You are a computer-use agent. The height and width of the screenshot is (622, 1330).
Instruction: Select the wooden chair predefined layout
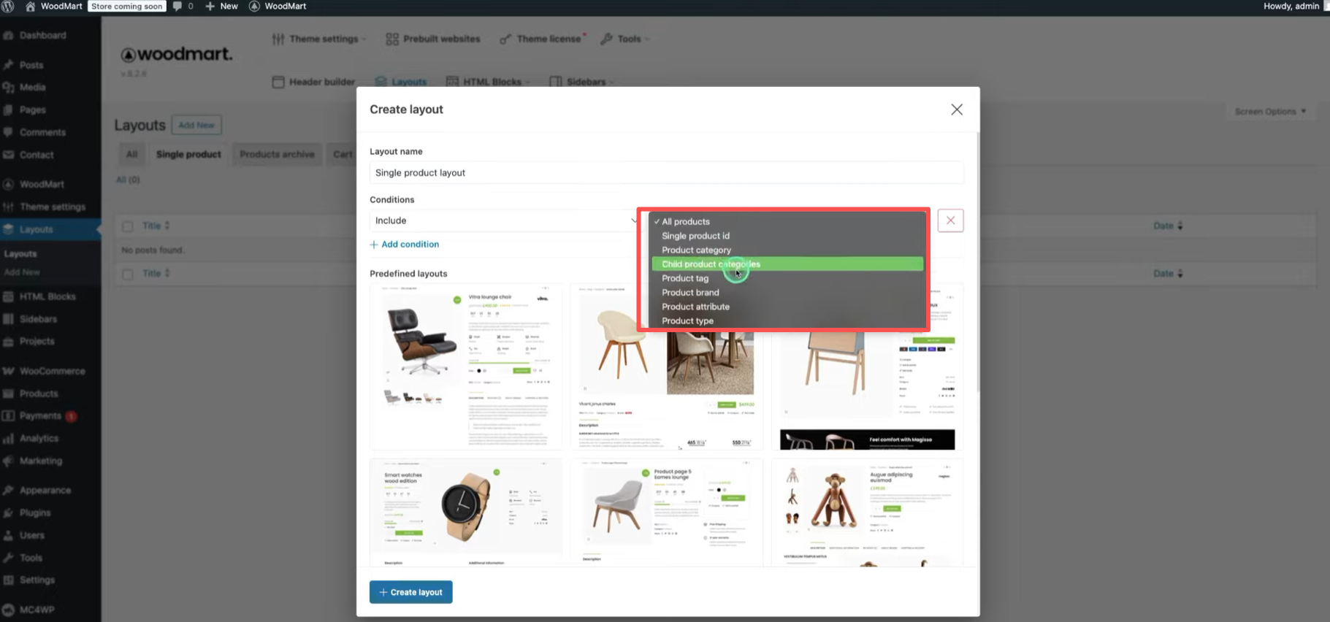pyautogui.click(x=666, y=366)
